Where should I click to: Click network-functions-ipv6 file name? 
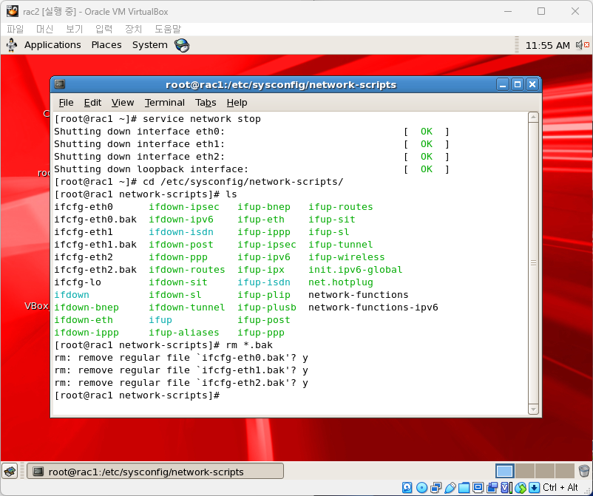373,308
